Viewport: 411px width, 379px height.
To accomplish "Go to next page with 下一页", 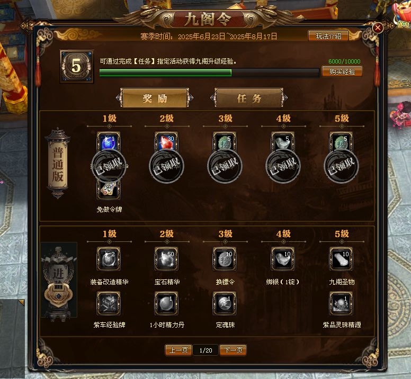I will coord(233,350).
